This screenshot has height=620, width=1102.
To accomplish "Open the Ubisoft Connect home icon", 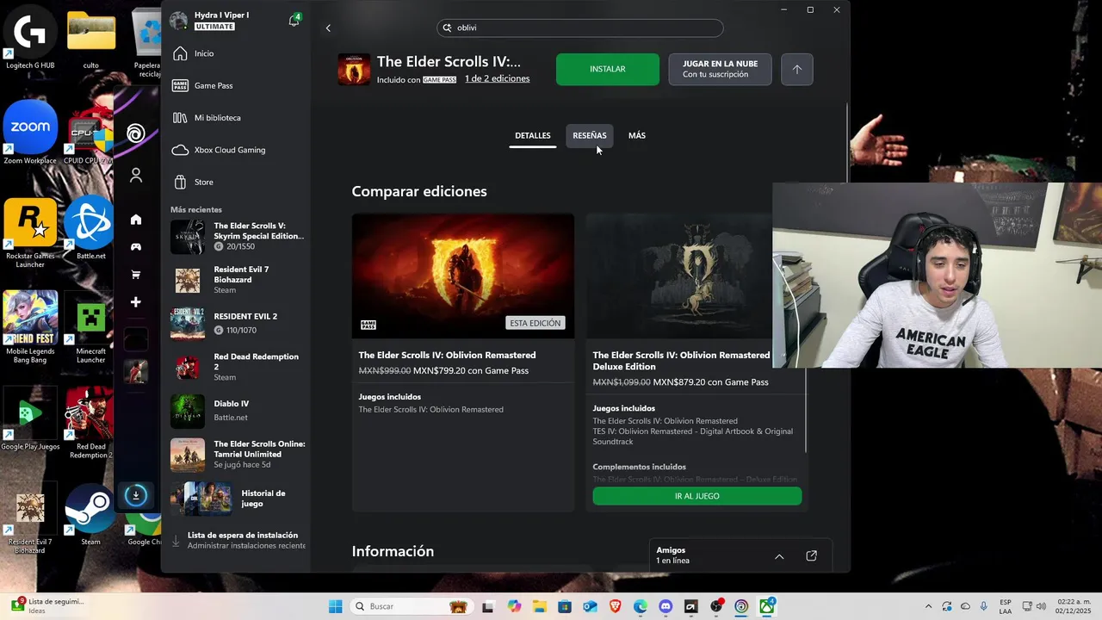I will click(x=136, y=220).
